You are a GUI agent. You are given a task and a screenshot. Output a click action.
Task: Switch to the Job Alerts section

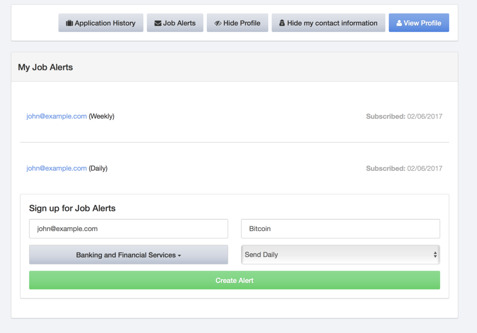(175, 23)
